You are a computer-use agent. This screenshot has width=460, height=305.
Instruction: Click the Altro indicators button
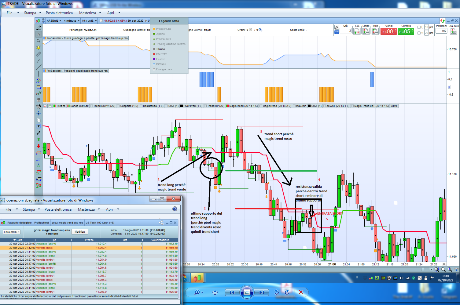394,106
